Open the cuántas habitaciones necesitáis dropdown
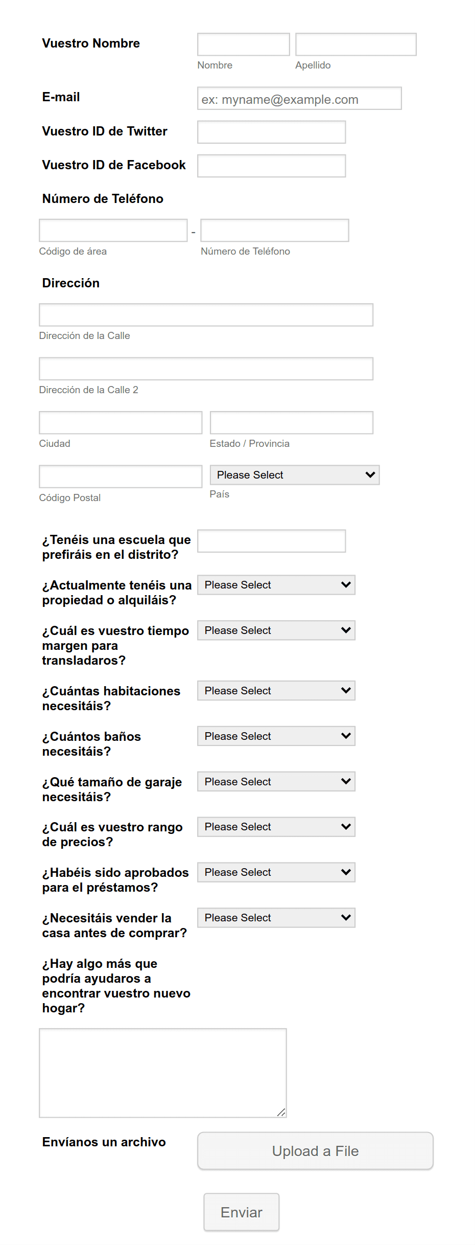The width and height of the screenshot is (475, 1245). click(276, 690)
